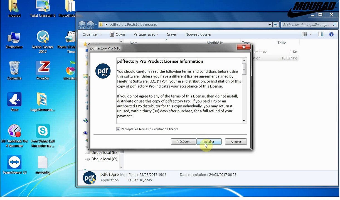Click the Installer button
The height and width of the screenshot is (200, 340).
[209, 141]
